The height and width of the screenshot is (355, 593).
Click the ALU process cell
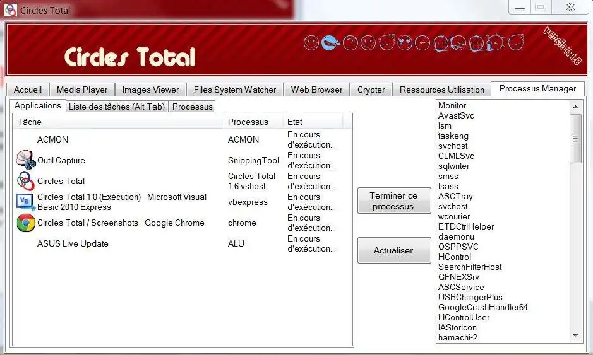pos(236,243)
